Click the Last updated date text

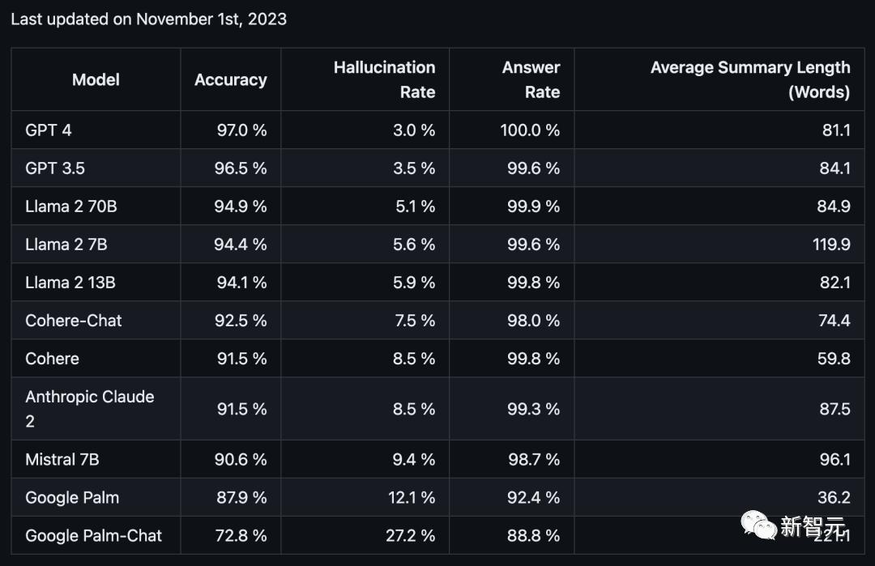tap(148, 19)
